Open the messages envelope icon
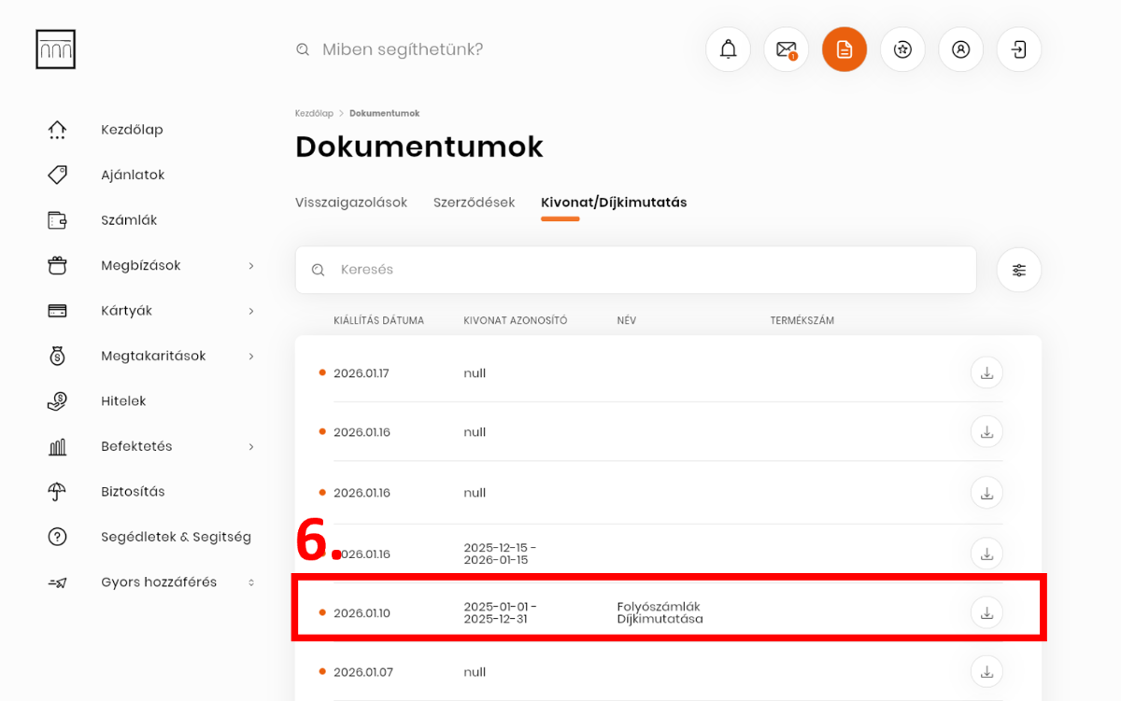The image size is (1121, 701). (787, 49)
